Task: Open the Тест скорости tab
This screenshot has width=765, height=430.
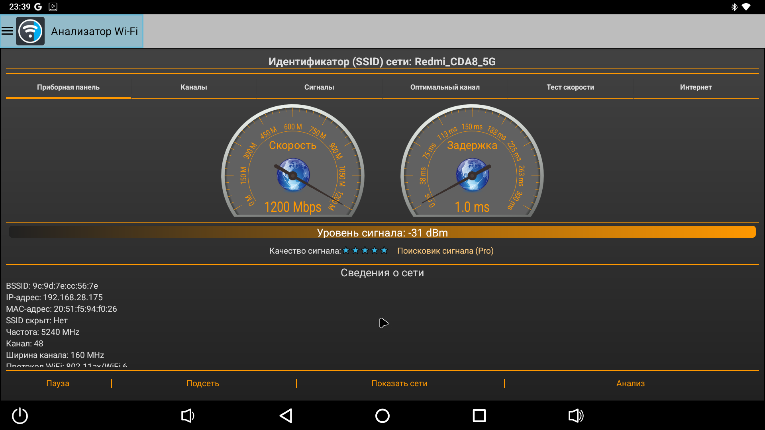Action: click(570, 87)
